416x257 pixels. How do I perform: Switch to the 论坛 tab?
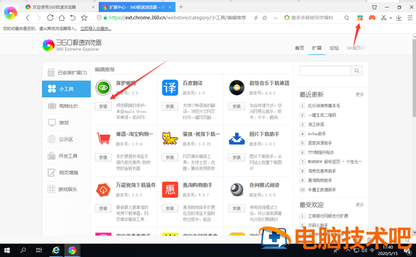pyautogui.click(x=334, y=48)
